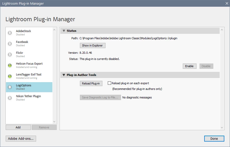
Task: Close the Lightroom Plug-in Manager window
Action: pos(227,3)
